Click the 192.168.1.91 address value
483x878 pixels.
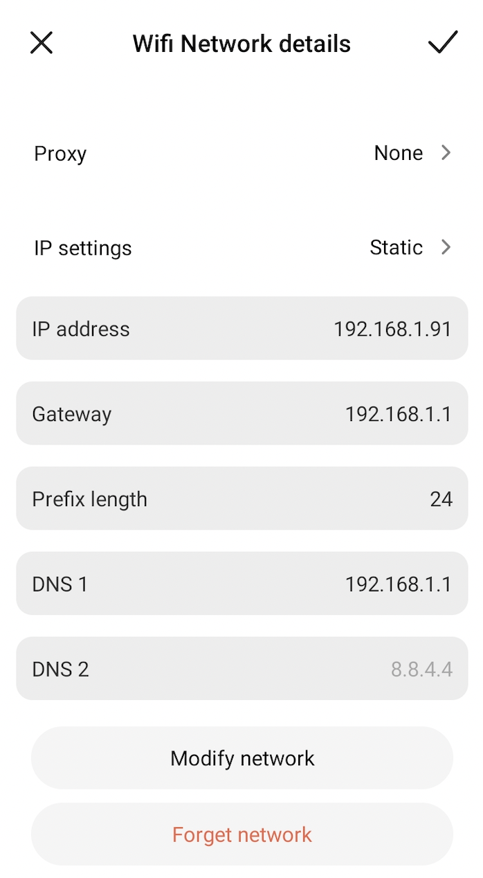[x=392, y=329]
